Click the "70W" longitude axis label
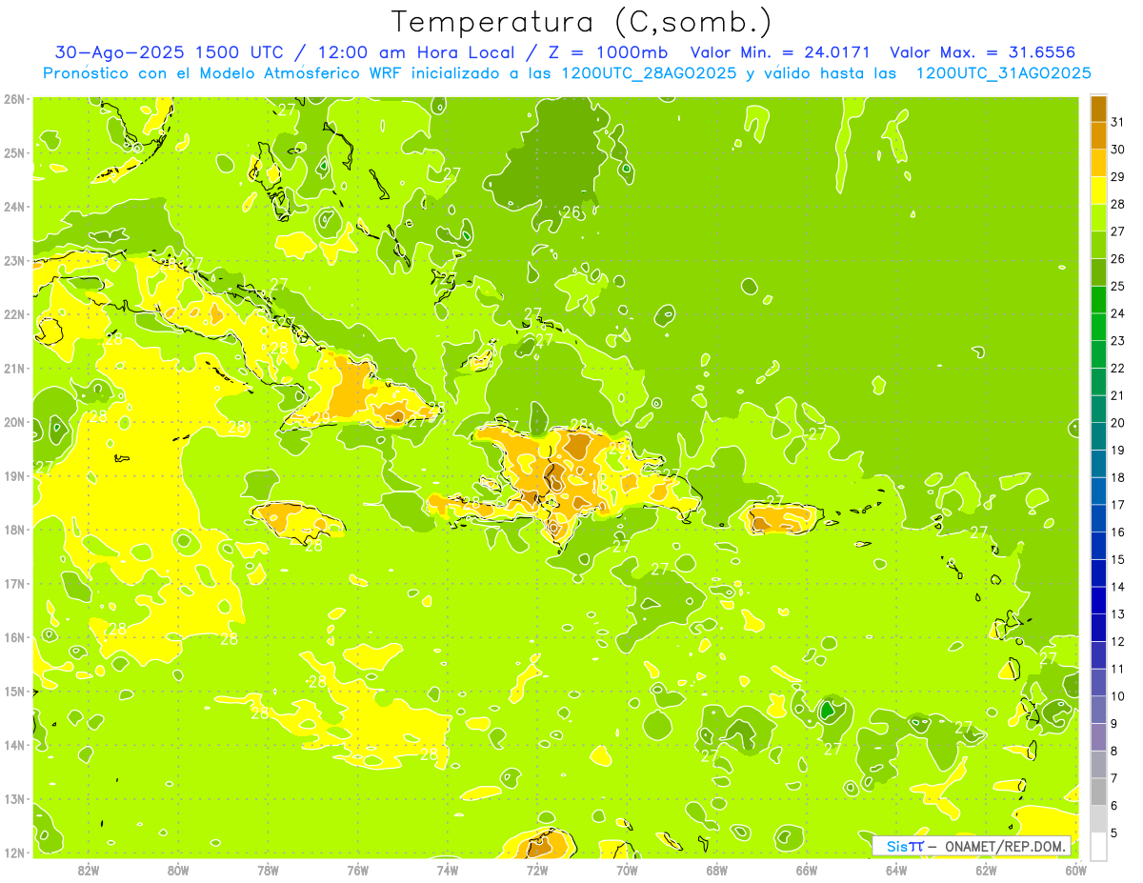The height and width of the screenshot is (883, 1143). coord(627,870)
